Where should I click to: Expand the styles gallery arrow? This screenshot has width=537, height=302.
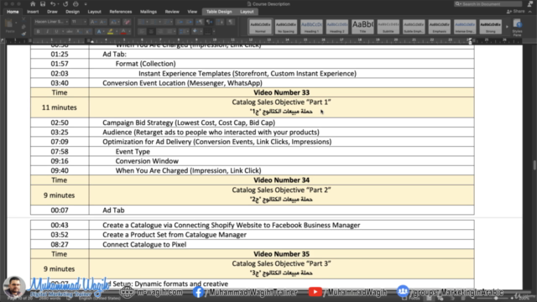507,27
